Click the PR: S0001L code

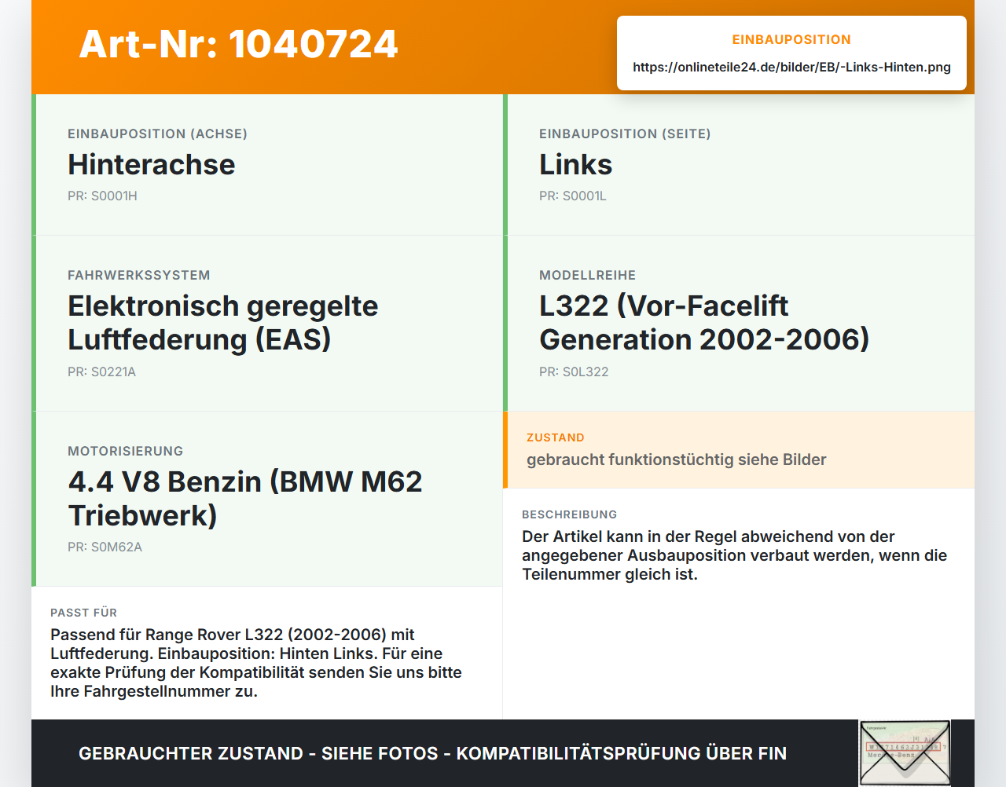(573, 196)
